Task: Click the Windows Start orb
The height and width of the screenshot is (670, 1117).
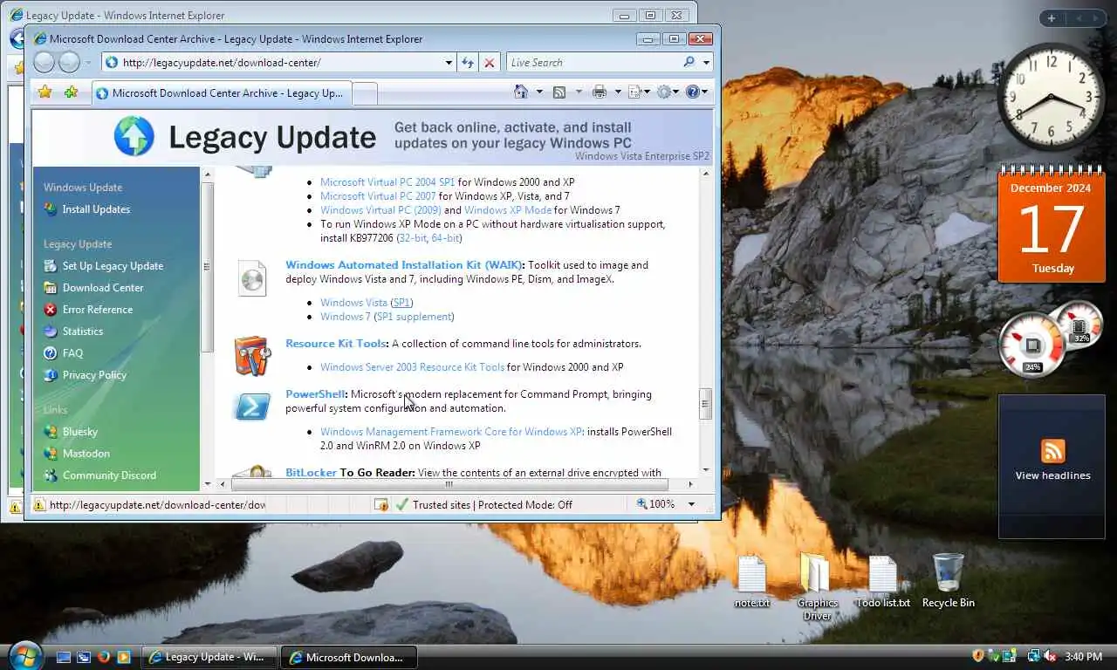Action: (x=24, y=655)
